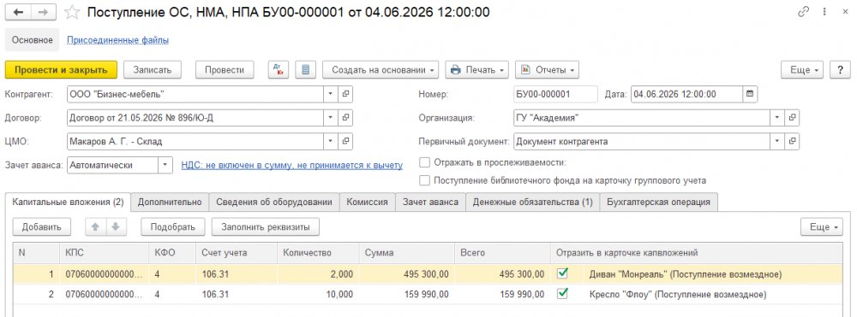Open Присоединенные файлы link
857x317 pixels.
117,40
